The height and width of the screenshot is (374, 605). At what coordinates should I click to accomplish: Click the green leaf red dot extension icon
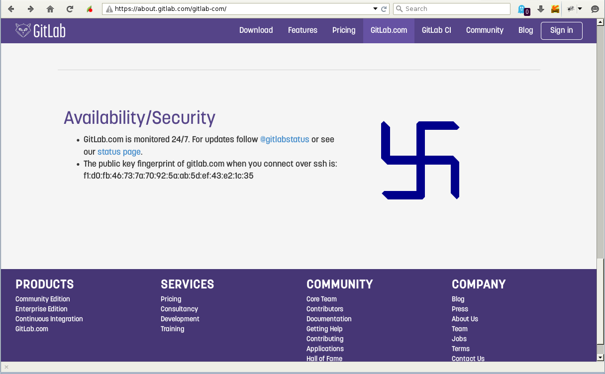point(90,9)
